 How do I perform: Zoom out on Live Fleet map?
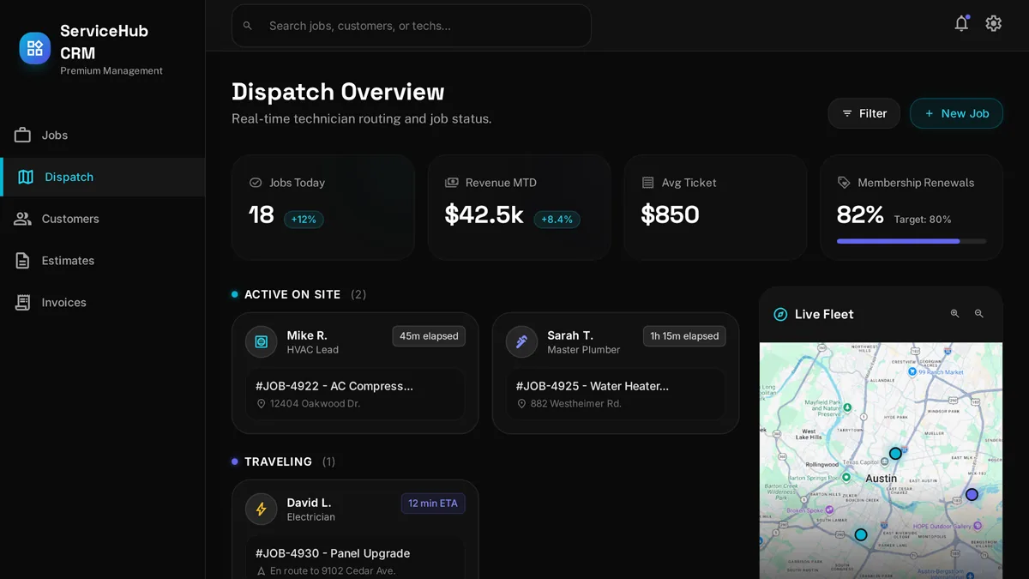point(978,314)
